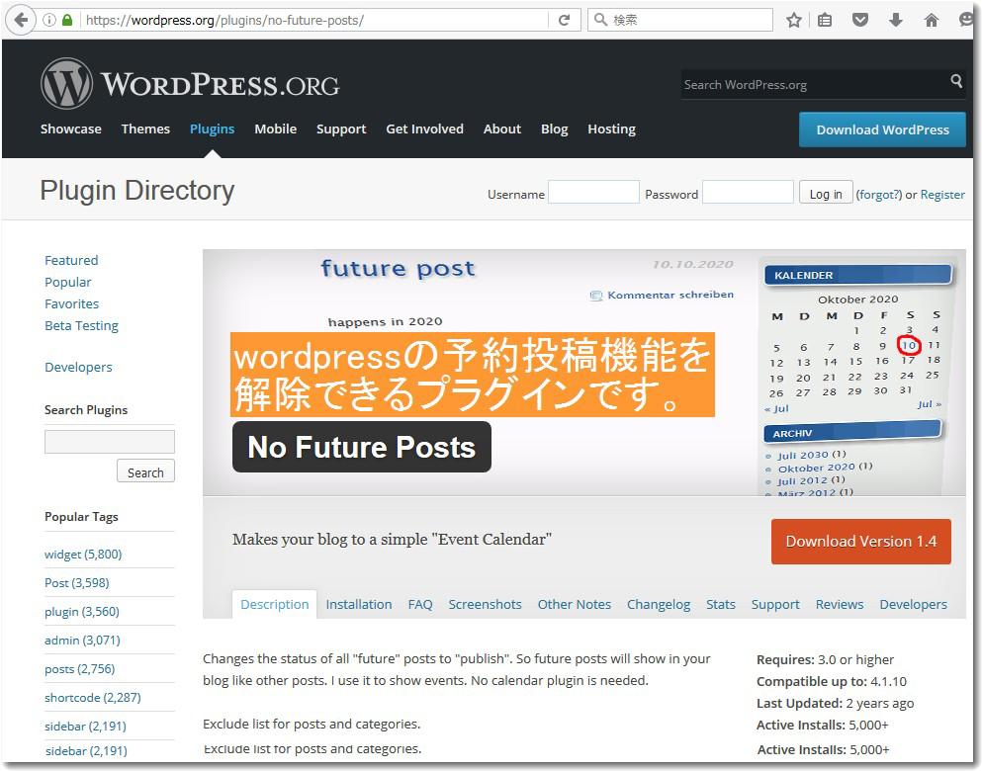
Task: Open the site info icon in the address bar
Action: (x=49, y=20)
